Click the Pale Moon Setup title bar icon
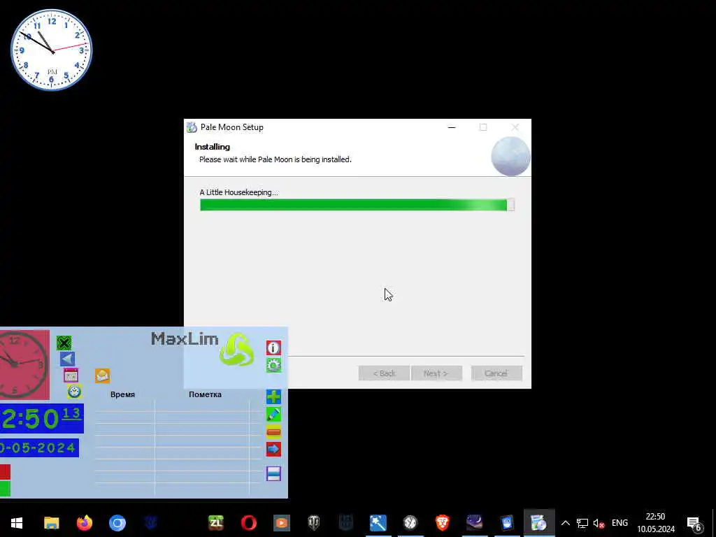Screen dimensions: 716x537 (x=192, y=127)
